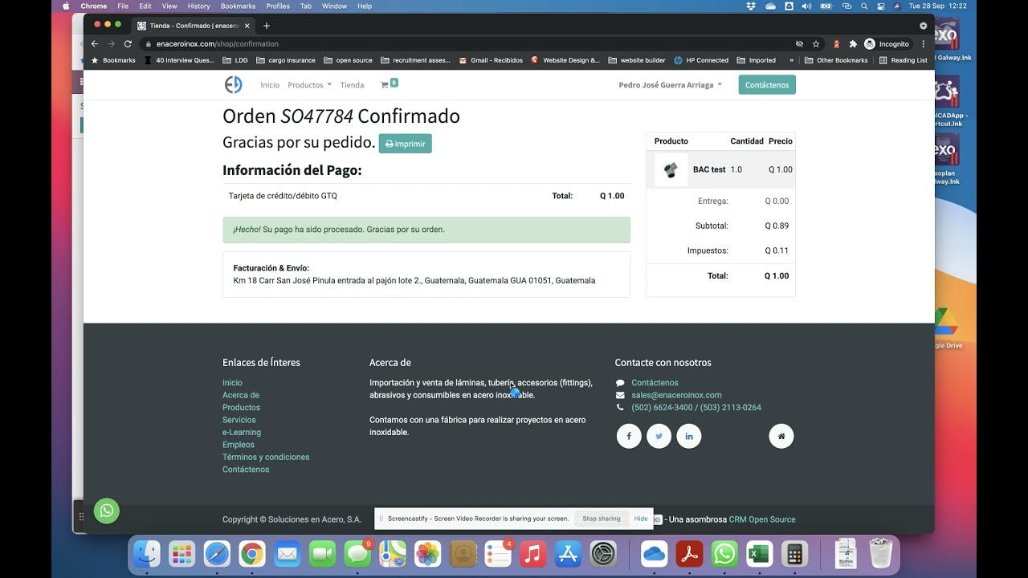Open the shopping cart icon

click(389, 84)
